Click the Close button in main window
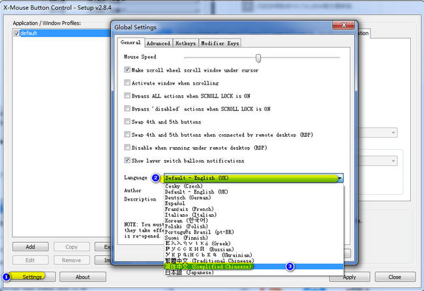Screen dimensions: 424x291 pyautogui.click(x=395, y=277)
